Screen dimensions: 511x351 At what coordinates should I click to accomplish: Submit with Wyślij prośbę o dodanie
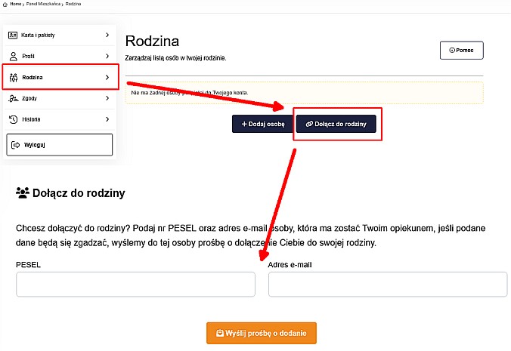(261, 333)
